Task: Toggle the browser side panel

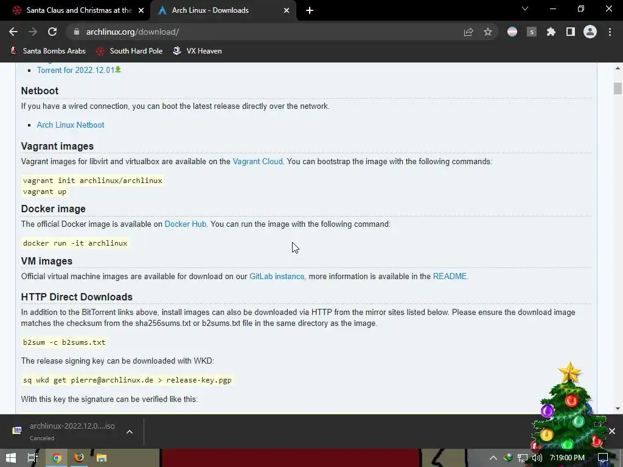Action: click(571, 32)
